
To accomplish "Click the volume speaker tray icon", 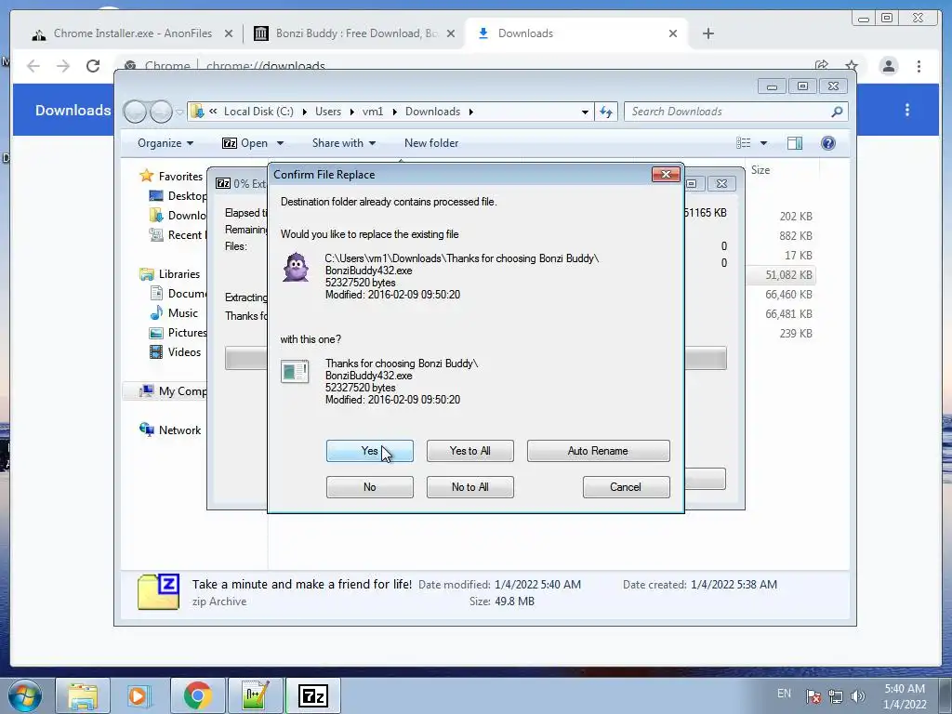I will [x=858, y=696].
